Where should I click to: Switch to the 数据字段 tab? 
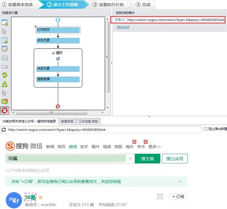(67, 121)
